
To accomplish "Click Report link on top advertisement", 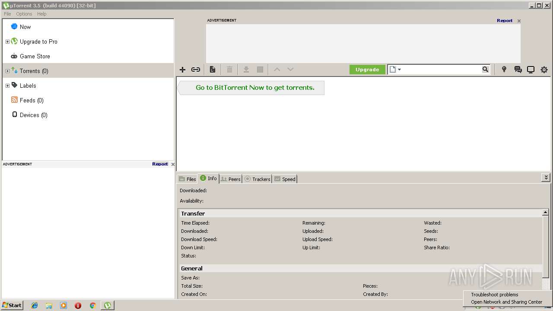I will [x=505, y=20].
